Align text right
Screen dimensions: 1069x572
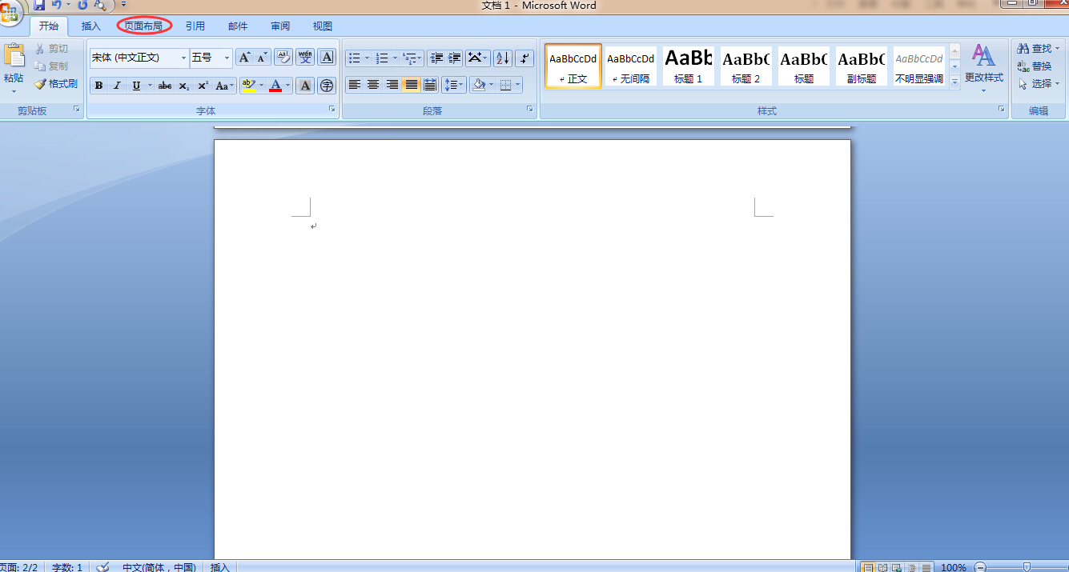pyautogui.click(x=392, y=85)
